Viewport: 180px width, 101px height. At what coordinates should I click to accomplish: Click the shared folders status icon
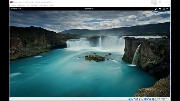pos(142,99)
